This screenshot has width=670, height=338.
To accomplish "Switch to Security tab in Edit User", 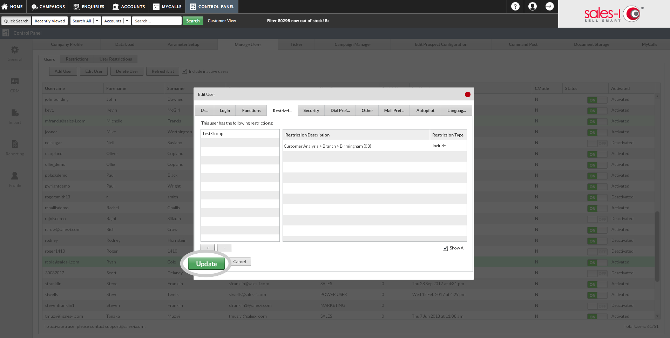I will coord(311,111).
